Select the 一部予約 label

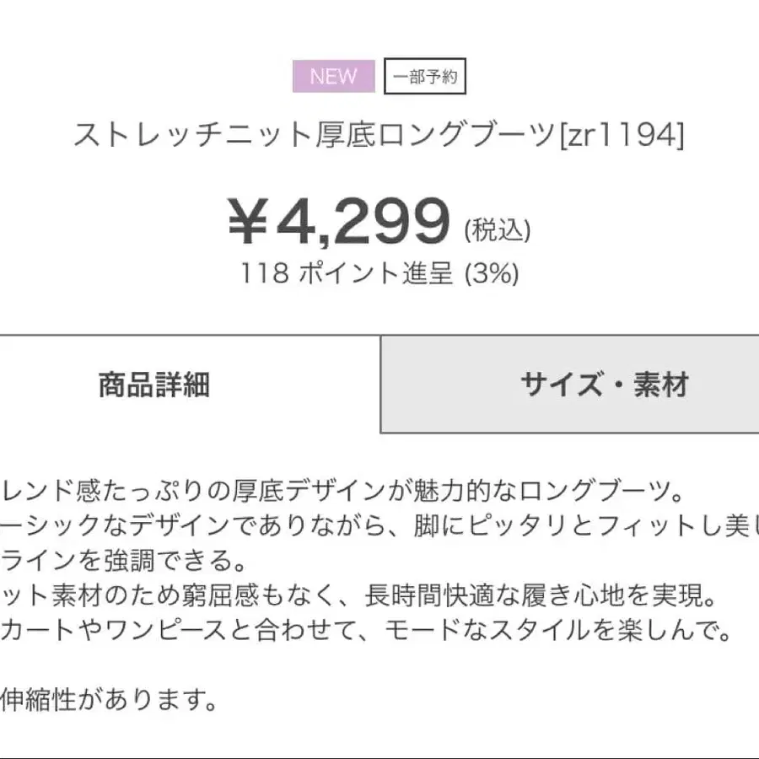coord(427,76)
